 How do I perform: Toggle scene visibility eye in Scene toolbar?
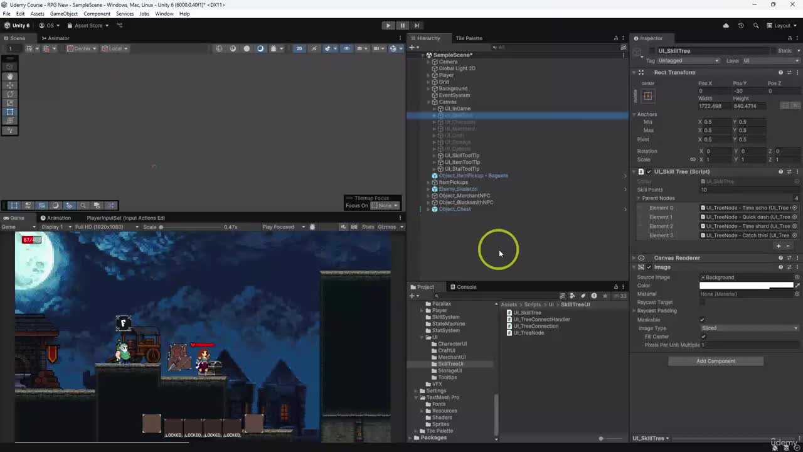coord(346,48)
